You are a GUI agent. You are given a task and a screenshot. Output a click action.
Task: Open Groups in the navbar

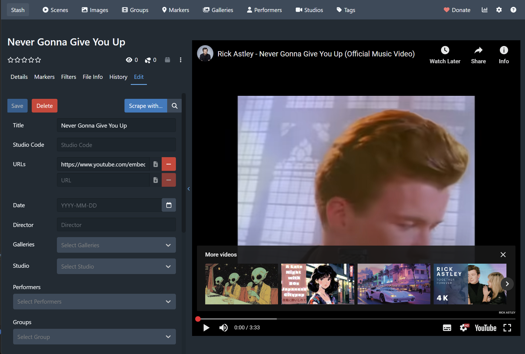click(x=135, y=10)
